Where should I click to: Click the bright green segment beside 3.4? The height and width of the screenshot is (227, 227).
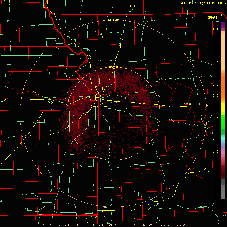click(x=223, y=122)
